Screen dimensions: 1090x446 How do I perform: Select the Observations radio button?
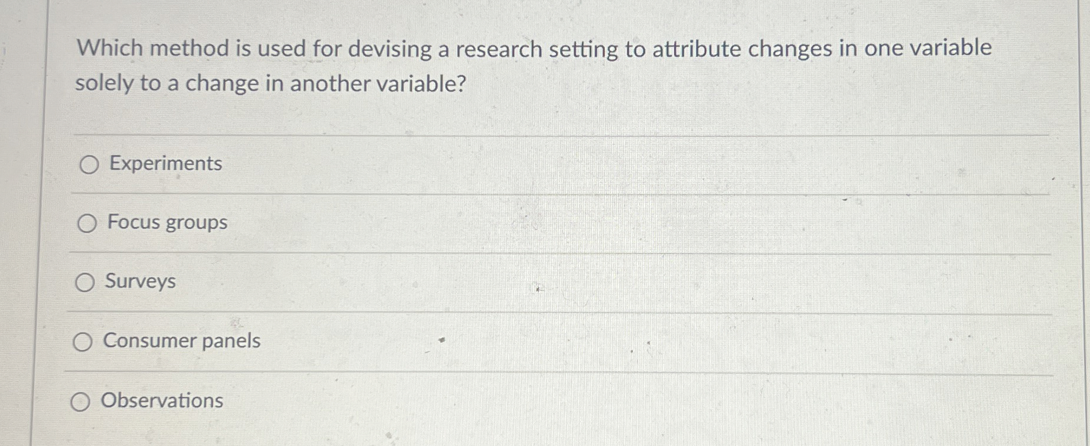[79, 402]
